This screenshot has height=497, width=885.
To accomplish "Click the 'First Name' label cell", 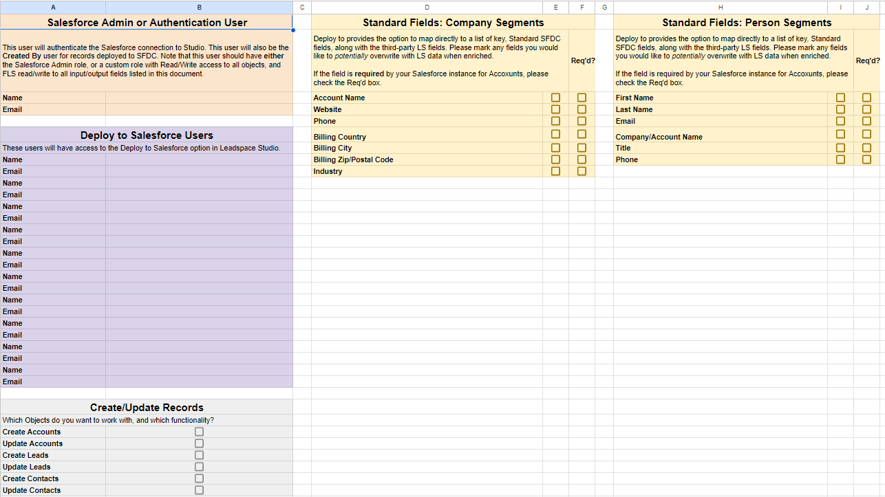I will (x=721, y=98).
